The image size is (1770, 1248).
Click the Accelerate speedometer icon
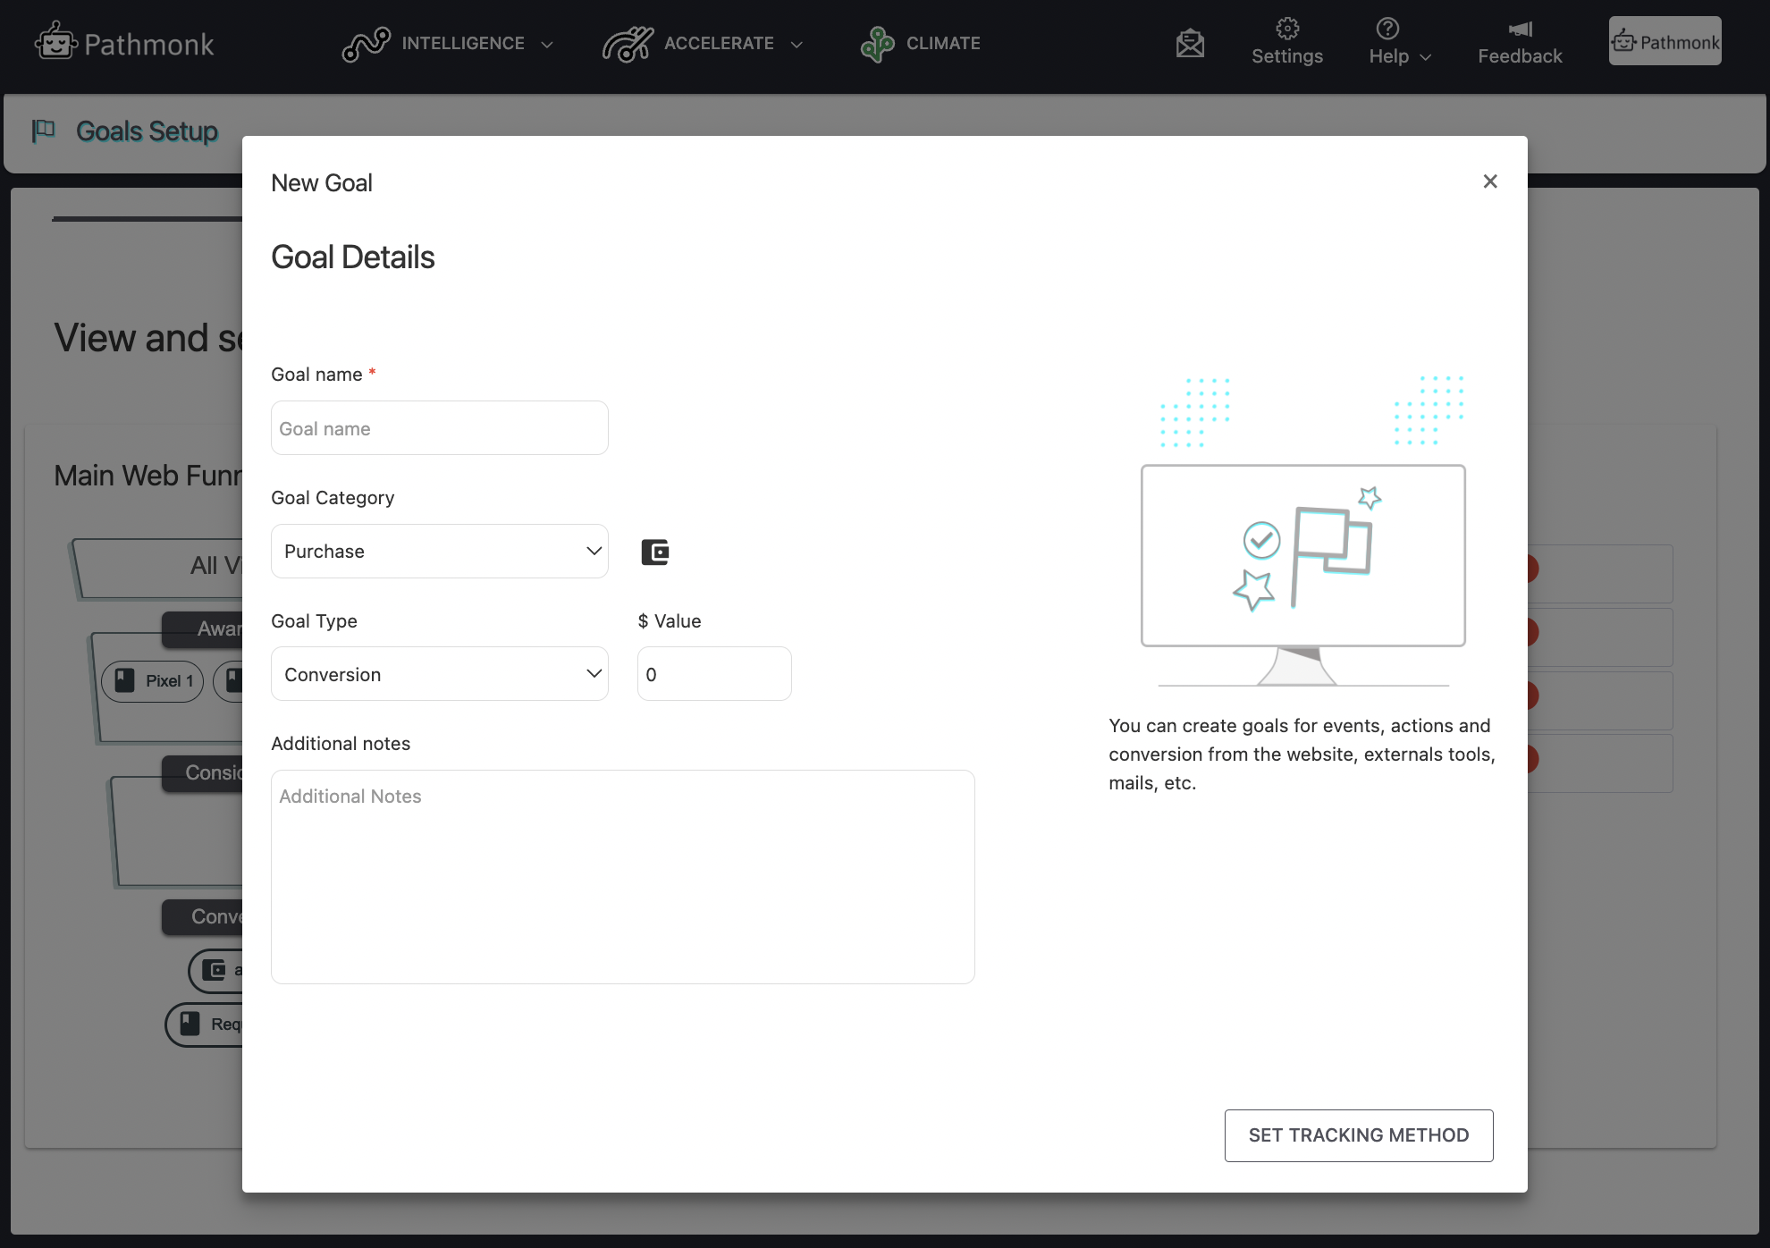coord(628,44)
